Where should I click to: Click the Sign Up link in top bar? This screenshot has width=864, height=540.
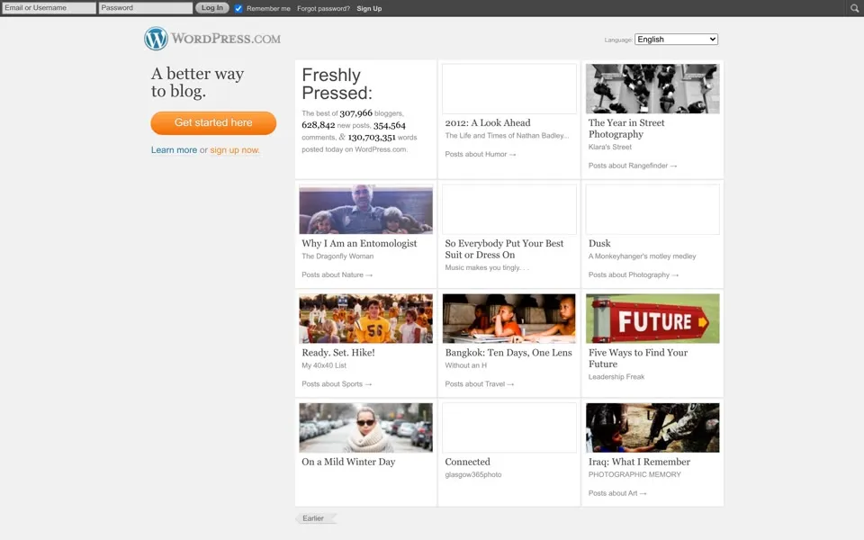click(369, 8)
